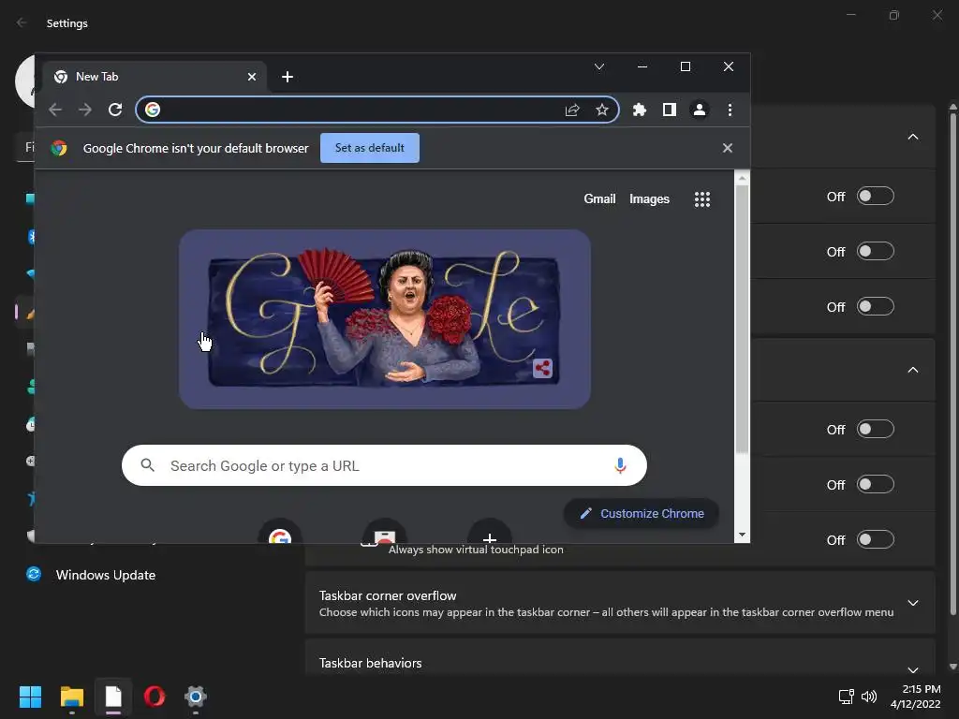Viewport: 959px width, 719px height.
Task: Click Chrome's back navigation arrow
Action: pyautogui.click(x=55, y=110)
